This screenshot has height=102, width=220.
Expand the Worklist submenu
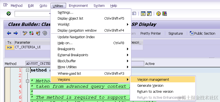[91, 25]
